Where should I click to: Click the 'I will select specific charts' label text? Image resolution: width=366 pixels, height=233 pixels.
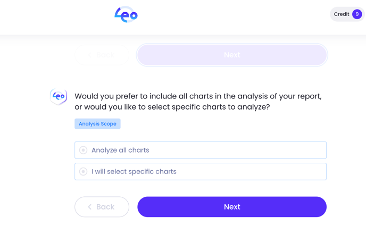coord(134,171)
